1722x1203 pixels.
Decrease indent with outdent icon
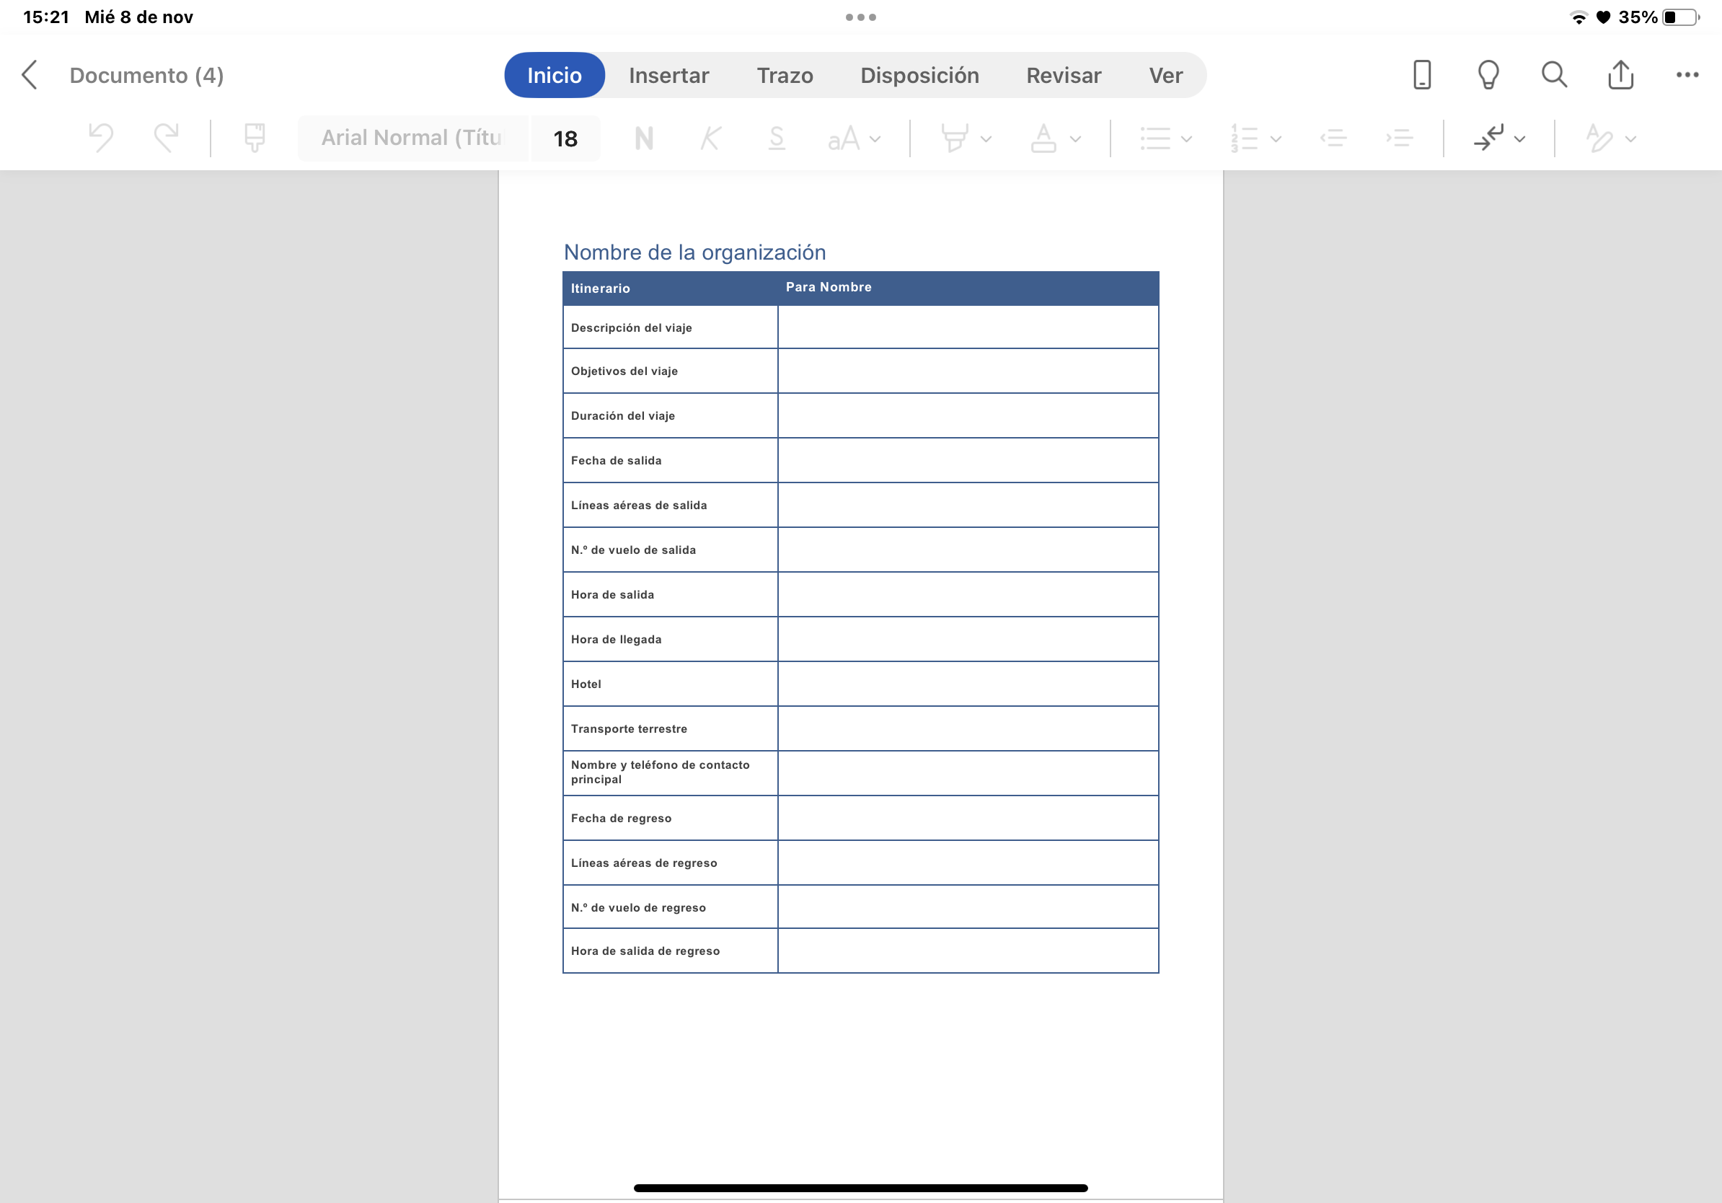pos(1333,138)
